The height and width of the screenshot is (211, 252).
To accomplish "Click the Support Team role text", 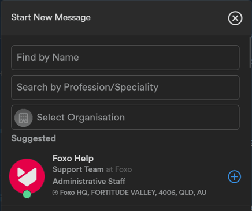I will click(78, 169).
